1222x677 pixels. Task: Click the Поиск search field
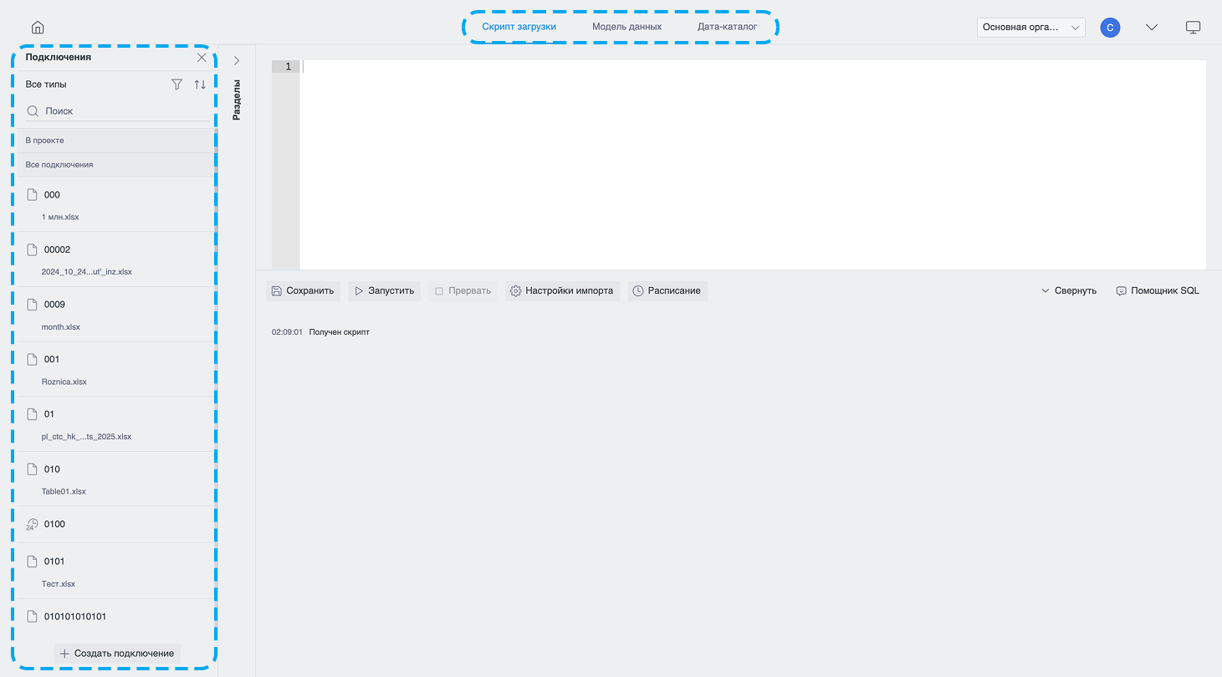[117, 111]
